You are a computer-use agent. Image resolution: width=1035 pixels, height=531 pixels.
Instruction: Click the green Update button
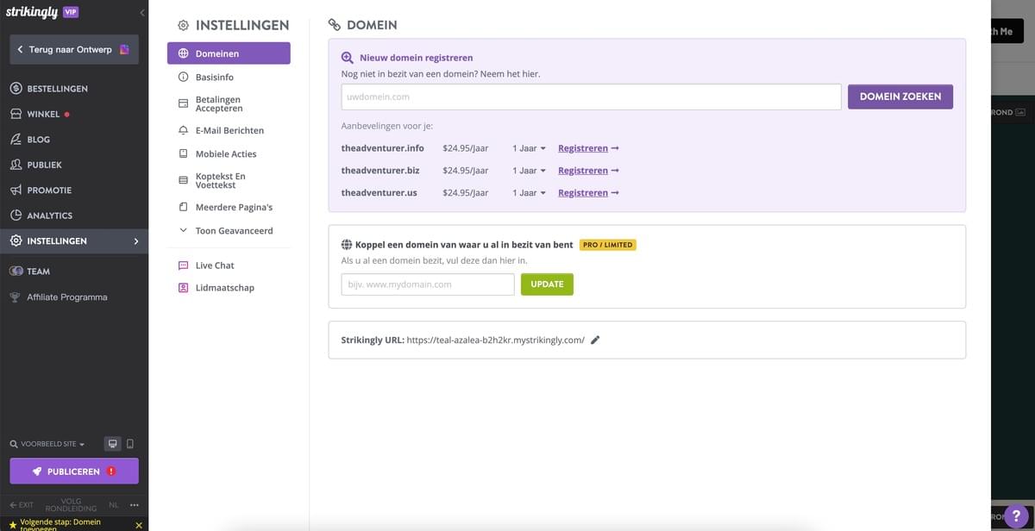547,284
